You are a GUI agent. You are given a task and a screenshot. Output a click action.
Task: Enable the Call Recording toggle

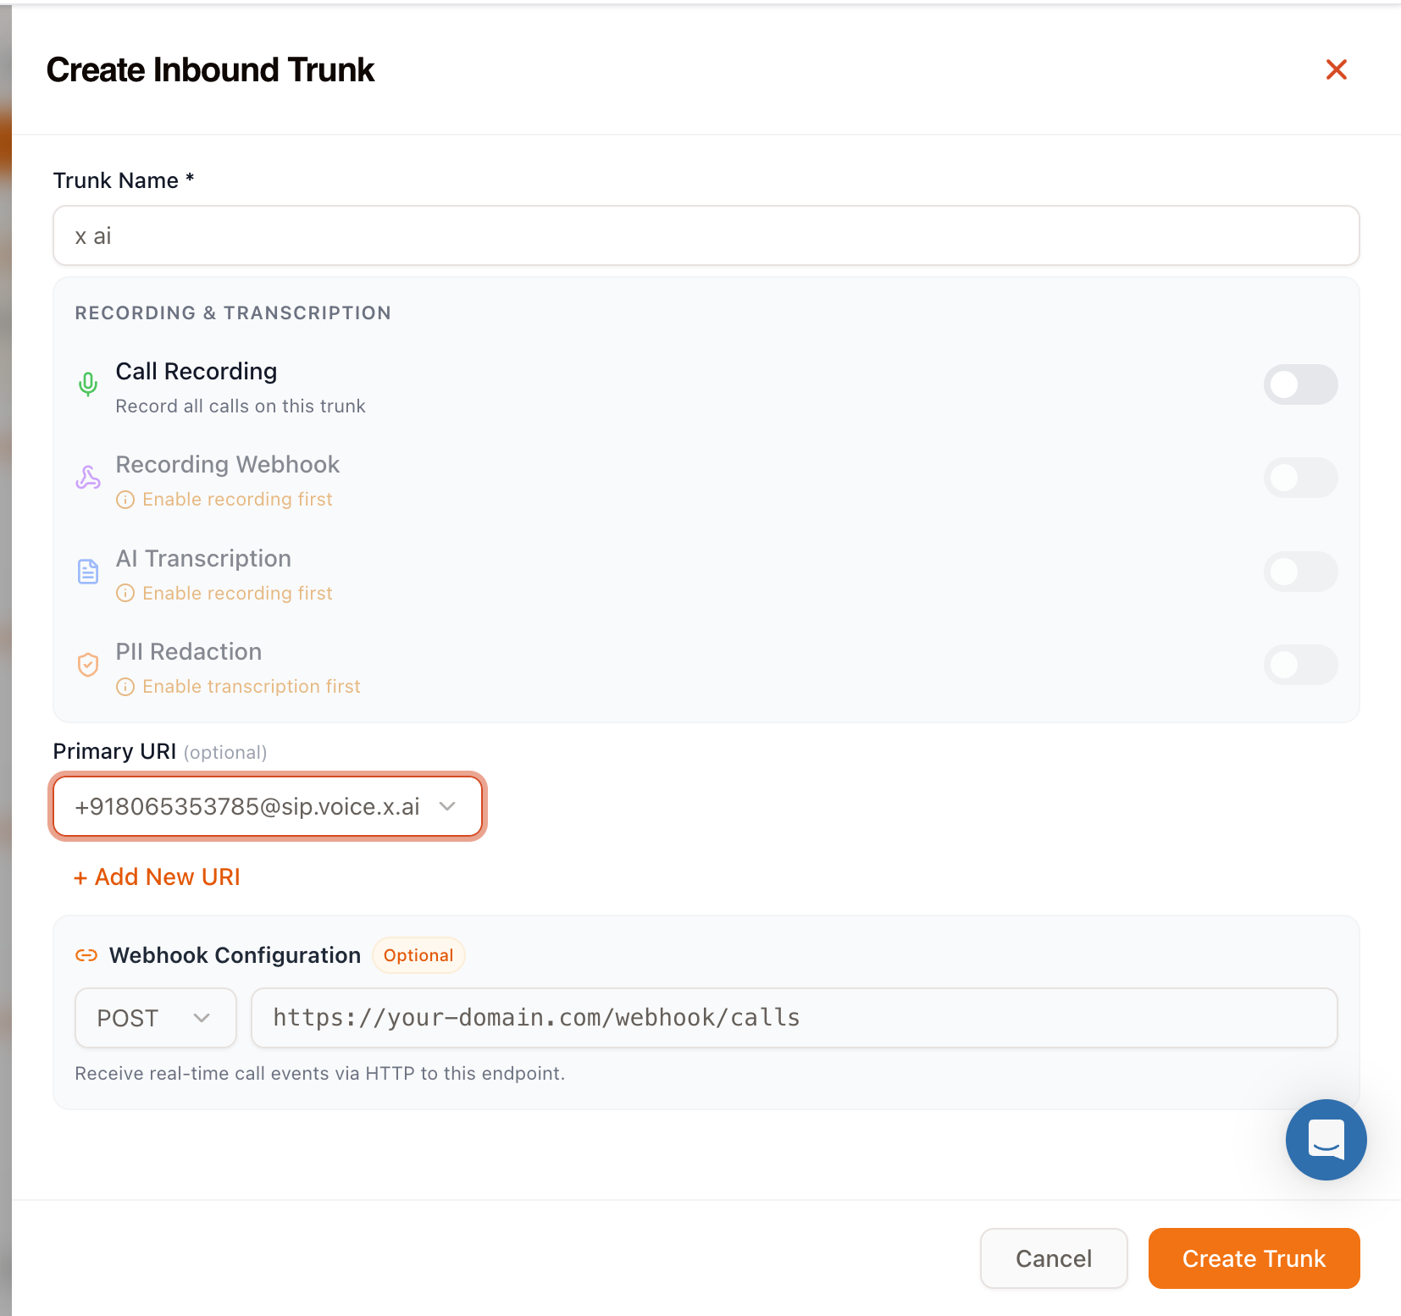pyautogui.click(x=1300, y=384)
